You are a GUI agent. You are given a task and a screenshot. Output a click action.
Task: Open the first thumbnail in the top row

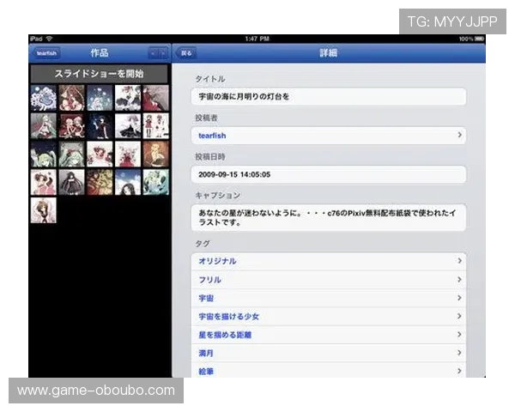pyautogui.click(x=44, y=97)
